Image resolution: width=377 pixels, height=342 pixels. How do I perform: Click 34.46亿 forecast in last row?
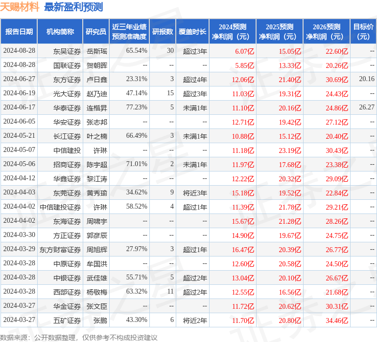tap(337, 320)
